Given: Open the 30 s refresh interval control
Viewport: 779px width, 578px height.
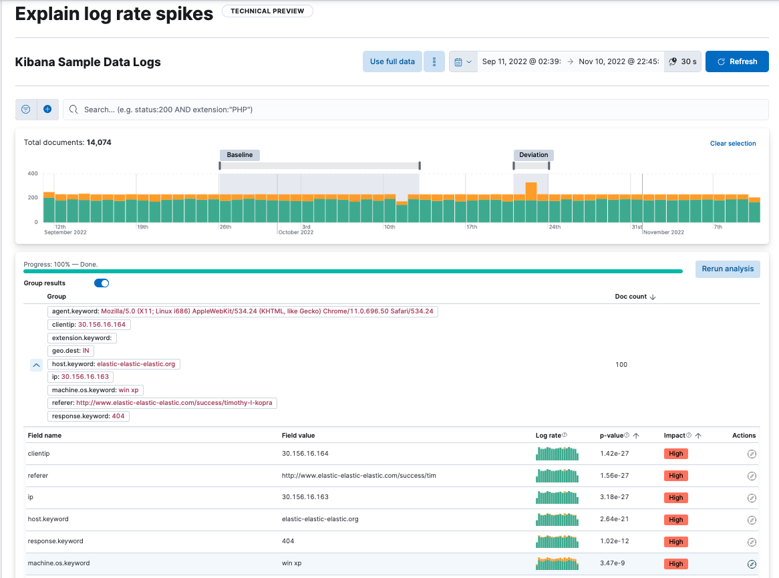Looking at the screenshot, I should (682, 61).
